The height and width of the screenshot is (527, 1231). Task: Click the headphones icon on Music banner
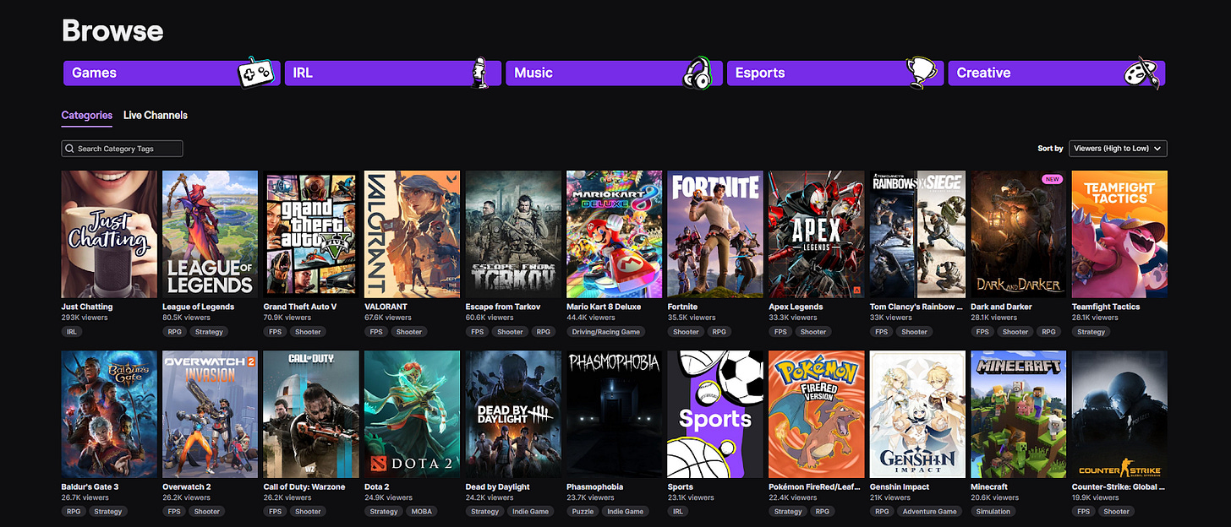pyautogui.click(x=698, y=73)
